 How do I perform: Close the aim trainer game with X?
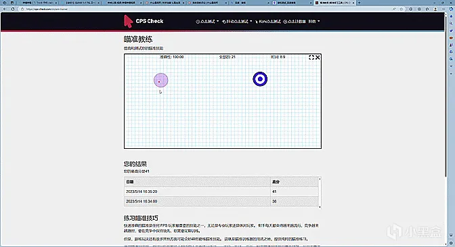pos(318,58)
